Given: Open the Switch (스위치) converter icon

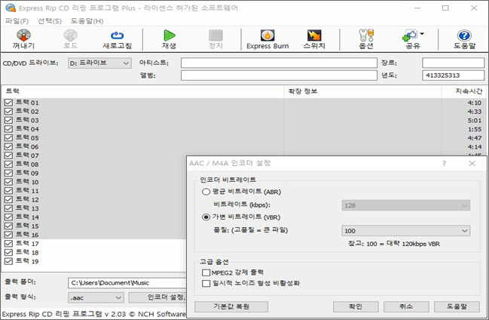Looking at the screenshot, I should [314, 35].
